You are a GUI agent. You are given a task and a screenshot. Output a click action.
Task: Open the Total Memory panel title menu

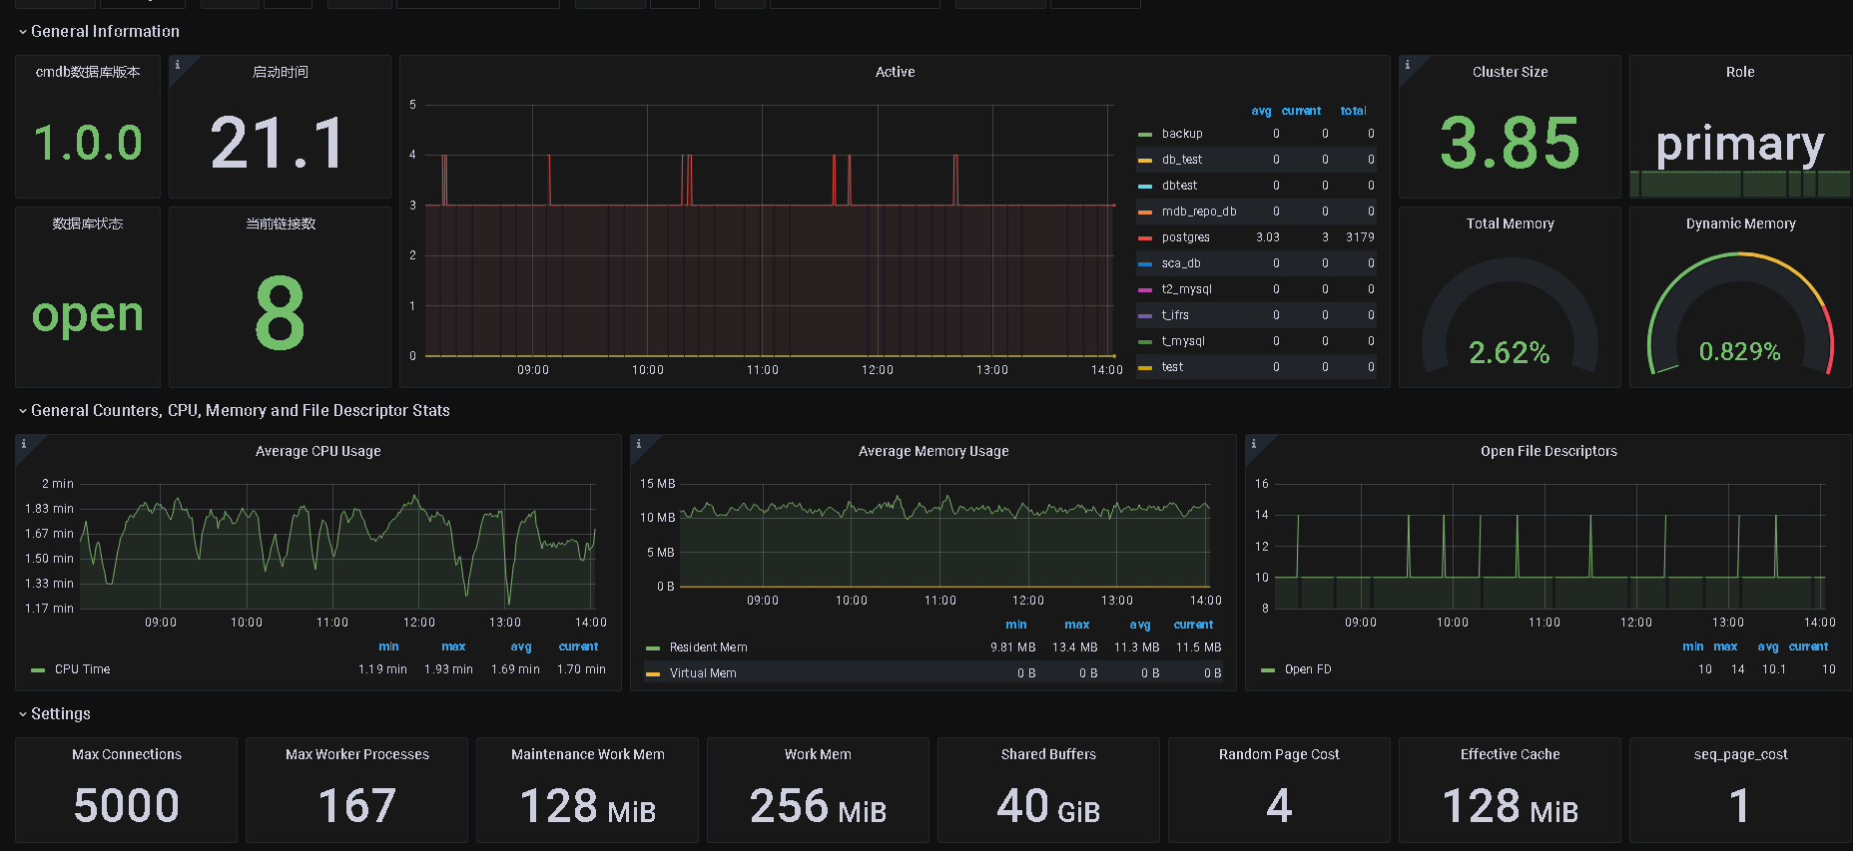pos(1510,223)
